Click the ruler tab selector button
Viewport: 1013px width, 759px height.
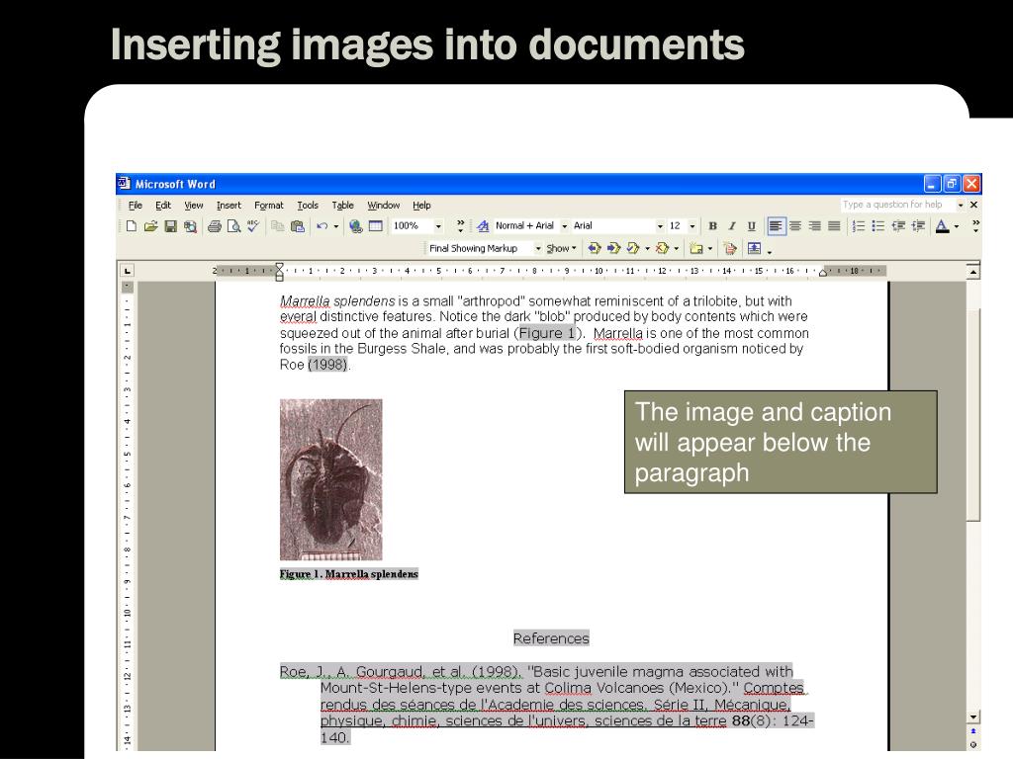click(x=128, y=271)
